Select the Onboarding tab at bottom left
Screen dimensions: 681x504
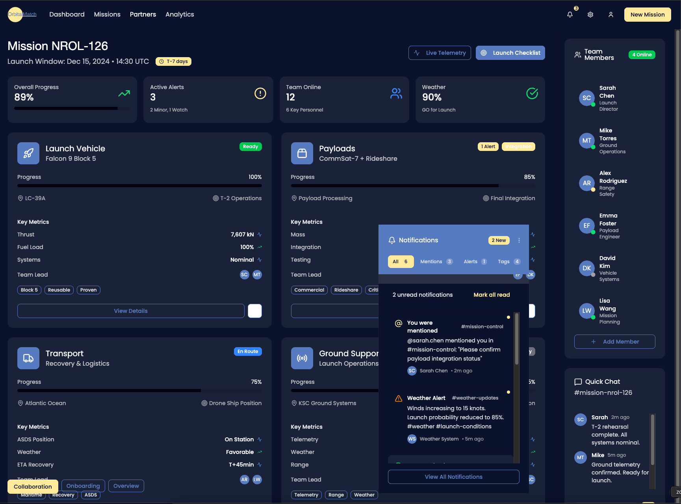click(83, 485)
